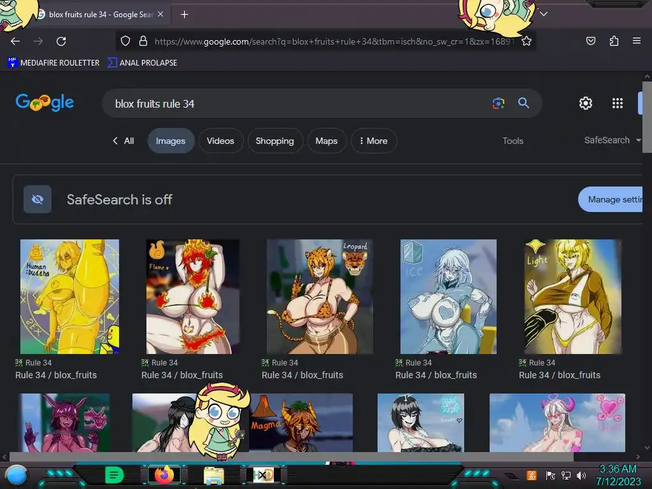Screen dimensions: 652x489
Task: Switch to the Videos tab
Action: tap(220, 141)
